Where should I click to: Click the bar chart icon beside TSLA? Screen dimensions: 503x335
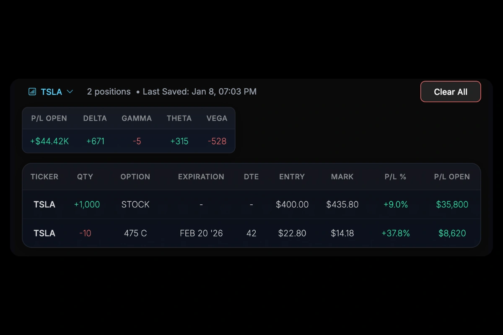point(32,91)
